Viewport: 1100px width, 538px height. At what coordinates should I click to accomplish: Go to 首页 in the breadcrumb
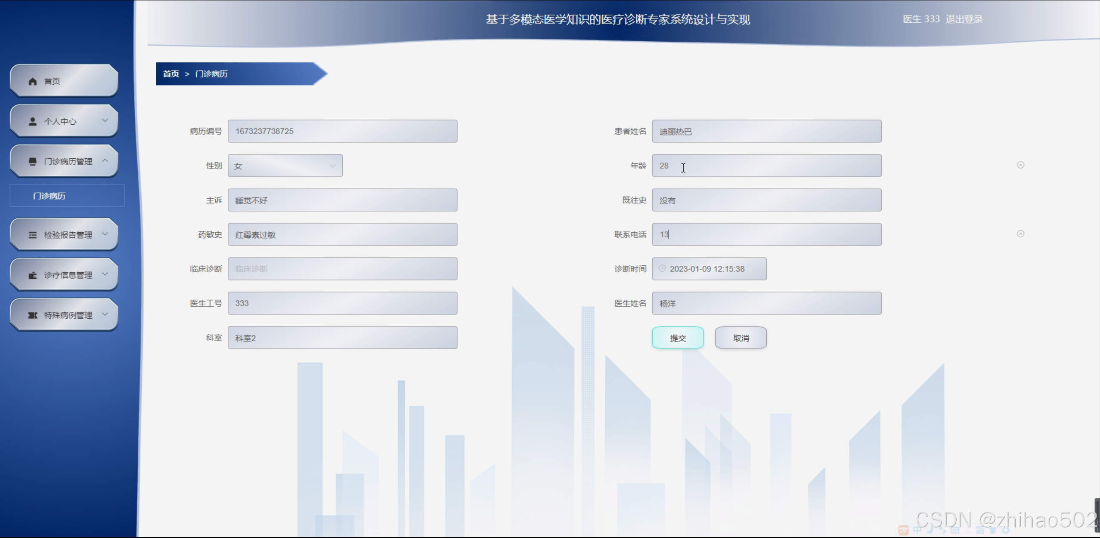tap(171, 74)
